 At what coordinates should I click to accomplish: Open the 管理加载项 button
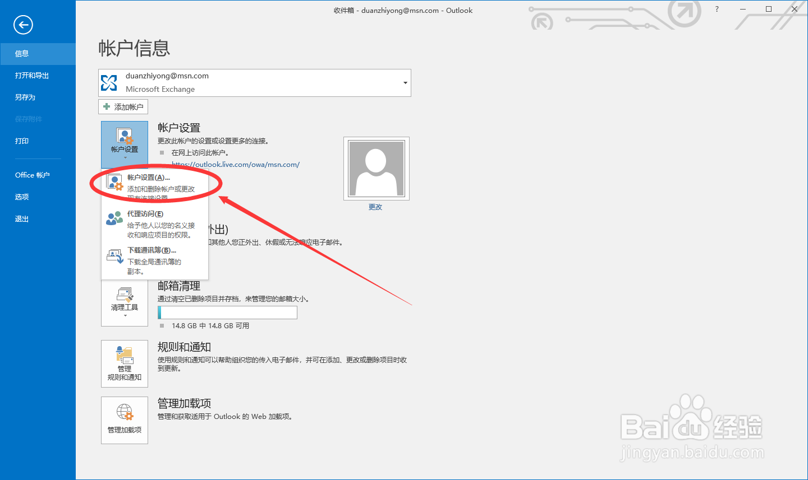click(125, 420)
